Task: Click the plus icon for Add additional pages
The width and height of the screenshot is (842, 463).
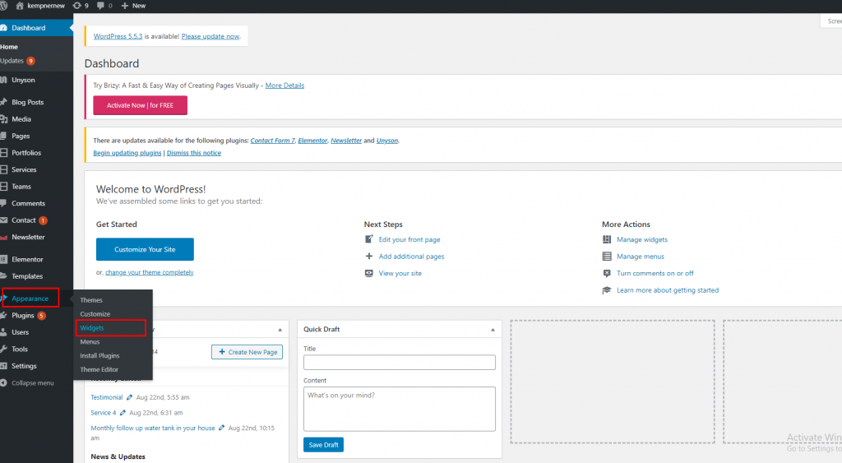Action: click(369, 257)
